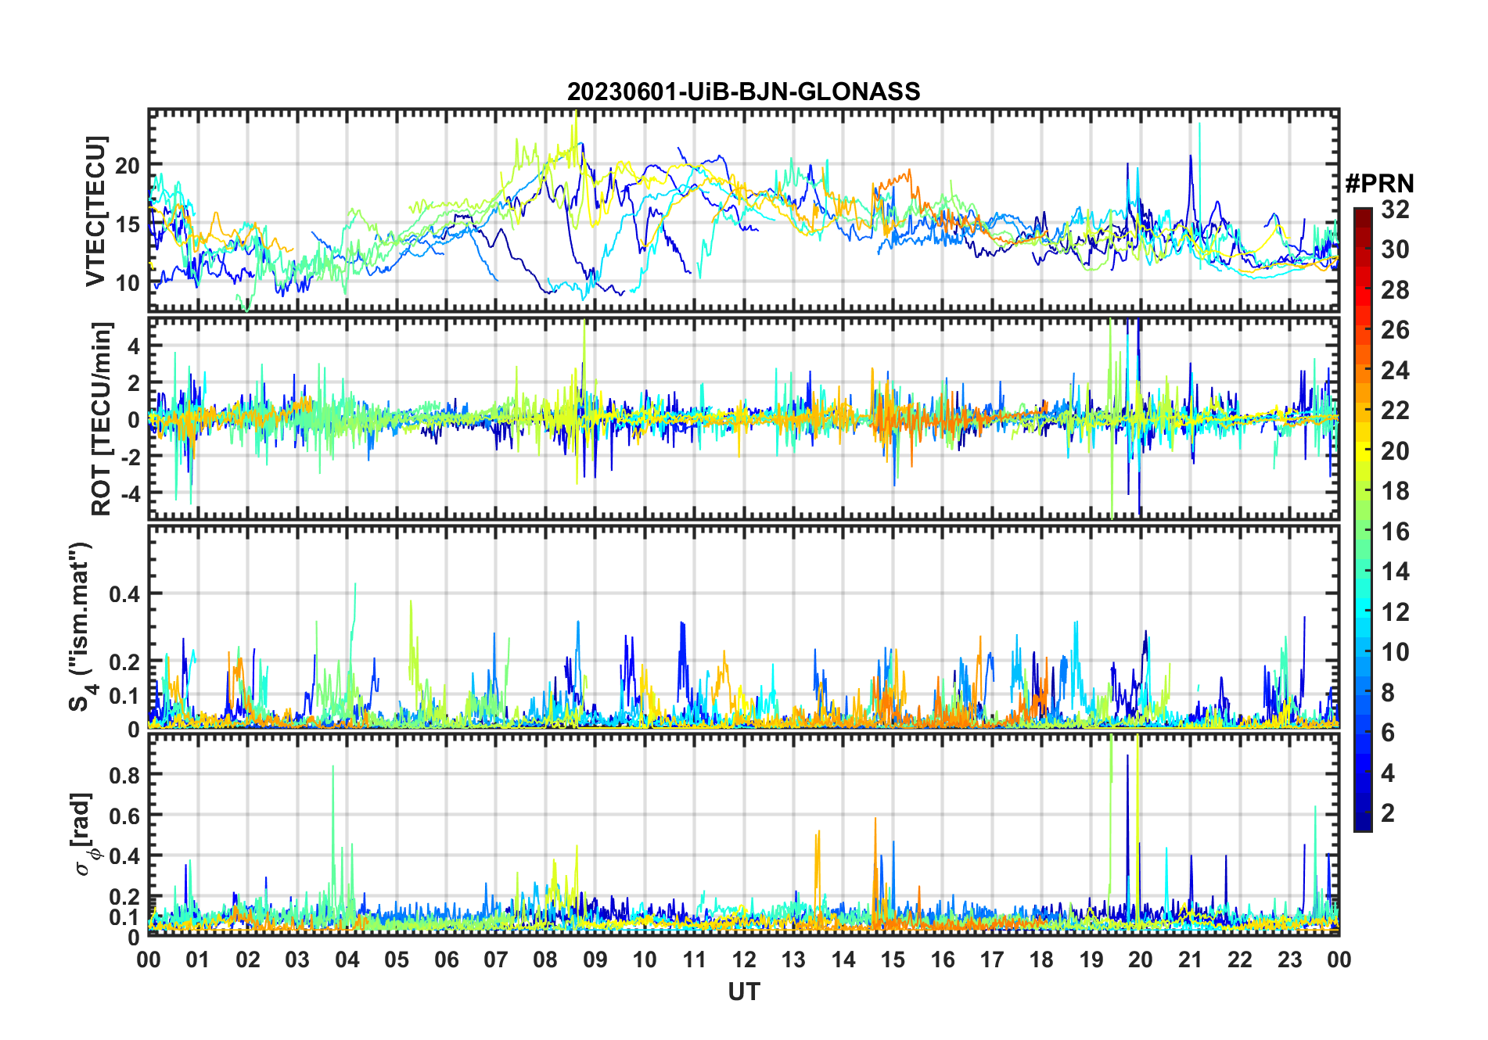Click colorbar tick label 10
Image resolution: width=1488 pixels, height=1040 pixels.
1395,652
